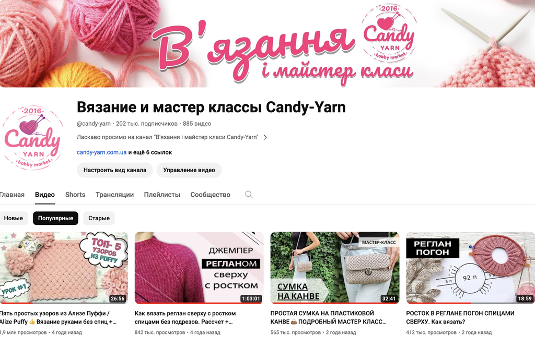Click the channel search magnifier icon
The image size is (535, 347).
(x=249, y=195)
